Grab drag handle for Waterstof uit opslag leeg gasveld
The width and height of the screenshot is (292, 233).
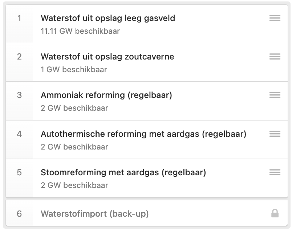coord(275,18)
